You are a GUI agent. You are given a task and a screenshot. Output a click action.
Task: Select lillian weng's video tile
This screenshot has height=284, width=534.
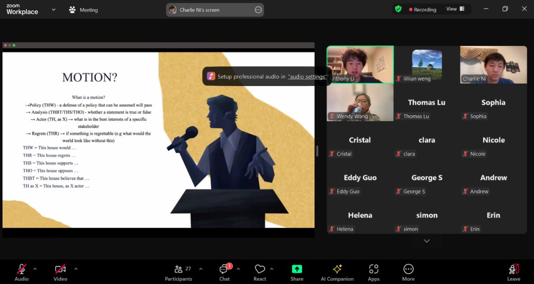[x=427, y=65]
